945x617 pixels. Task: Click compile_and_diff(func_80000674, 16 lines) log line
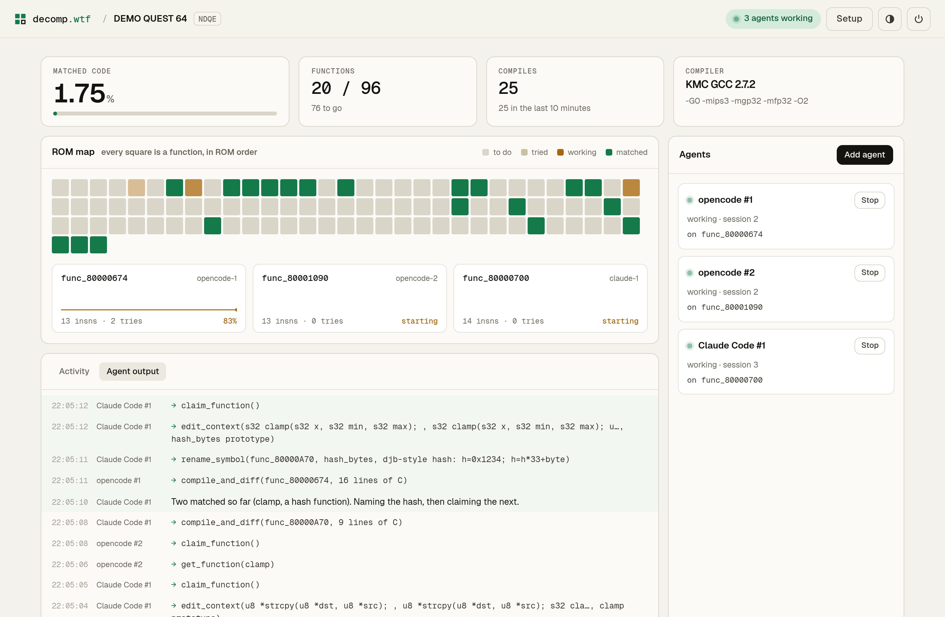tap(350, 480)
